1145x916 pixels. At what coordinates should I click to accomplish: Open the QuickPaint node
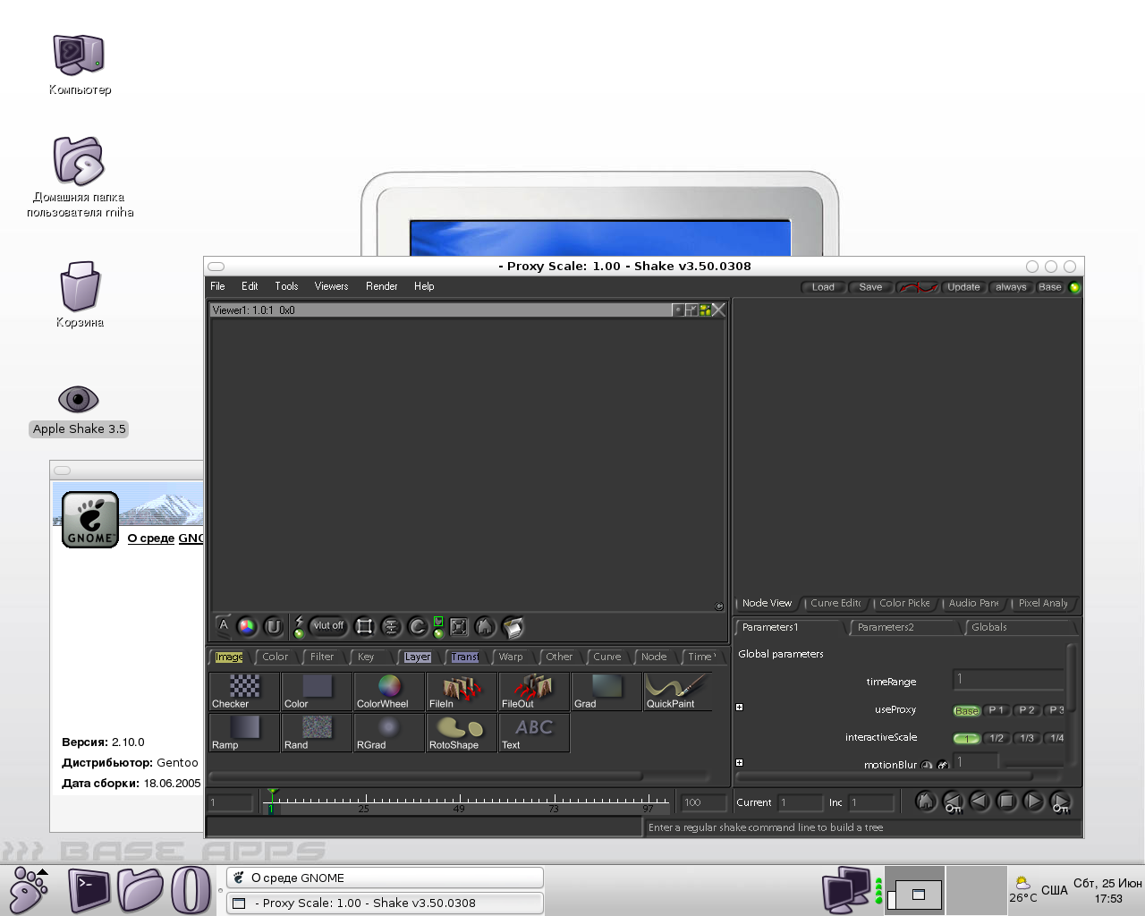tap(679, 691)
